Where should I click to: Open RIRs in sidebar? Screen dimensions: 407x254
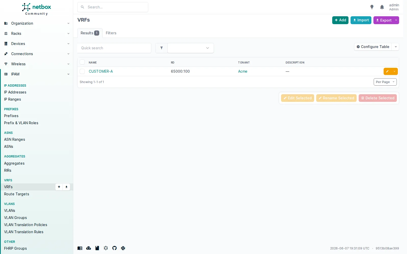coord(8,170)
